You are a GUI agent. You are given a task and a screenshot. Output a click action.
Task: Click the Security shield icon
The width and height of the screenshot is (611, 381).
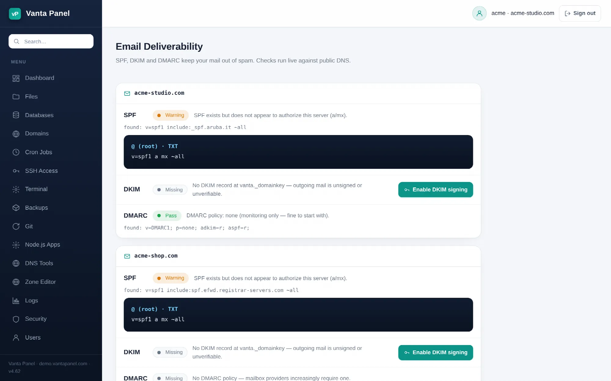pos(16,319)
